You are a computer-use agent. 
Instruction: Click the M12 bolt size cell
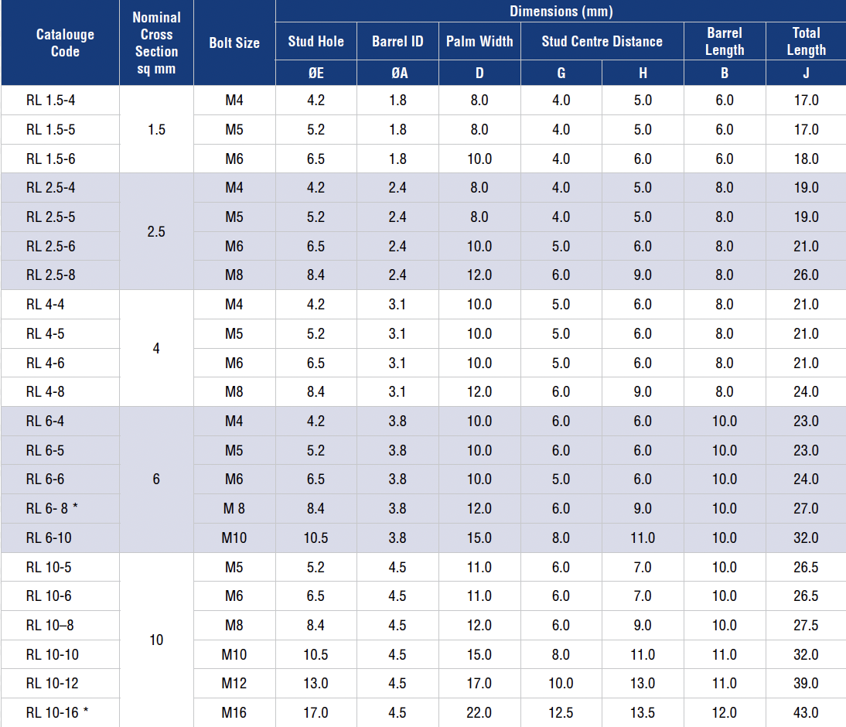[234, 683]
